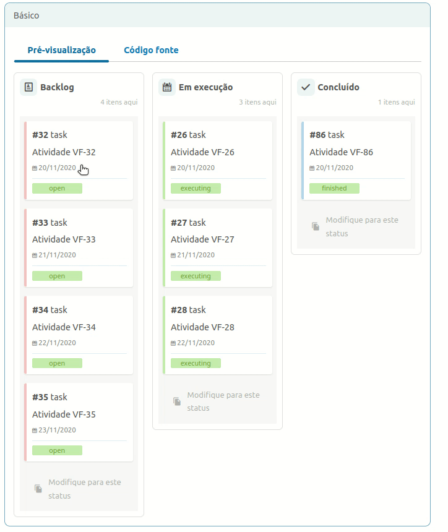
Task: Click the finished badge on task #86
Action: [x=334, y=189]
